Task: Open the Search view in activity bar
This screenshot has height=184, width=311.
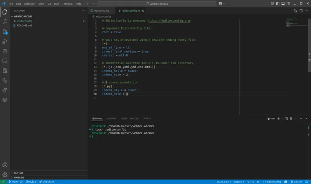Action: tap(5, 22)
